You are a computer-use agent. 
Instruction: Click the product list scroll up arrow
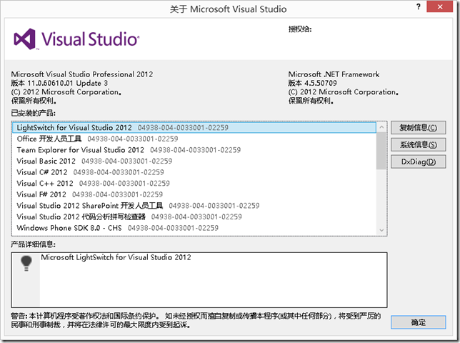381,127
